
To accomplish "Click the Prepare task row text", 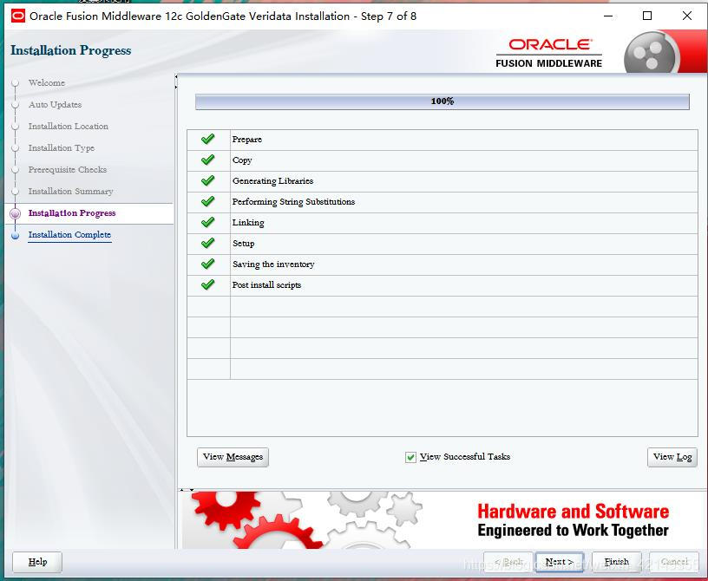I will [x=247, y=140].
